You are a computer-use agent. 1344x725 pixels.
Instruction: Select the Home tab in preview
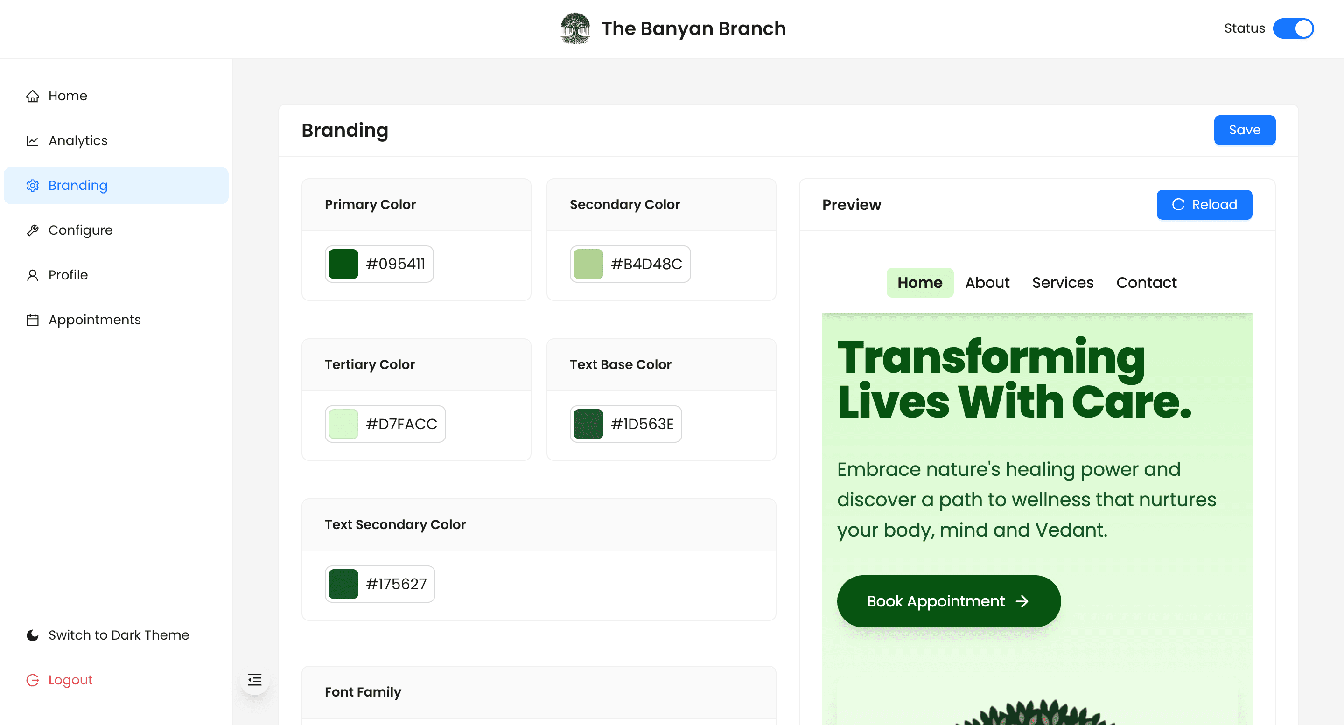coord(920,283)
